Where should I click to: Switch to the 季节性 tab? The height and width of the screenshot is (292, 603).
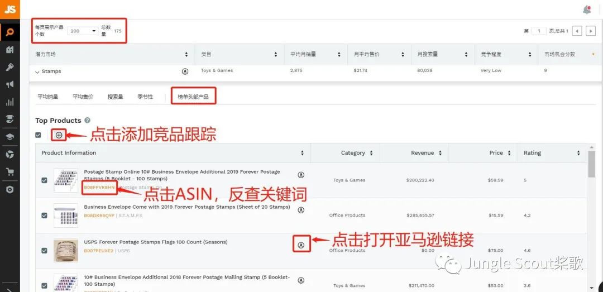click(x=145, y=97)
